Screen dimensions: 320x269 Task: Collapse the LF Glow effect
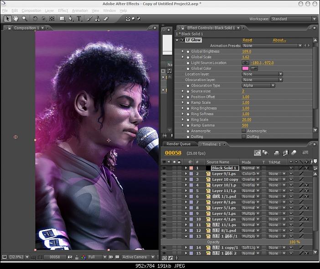[x=177, y=40]
